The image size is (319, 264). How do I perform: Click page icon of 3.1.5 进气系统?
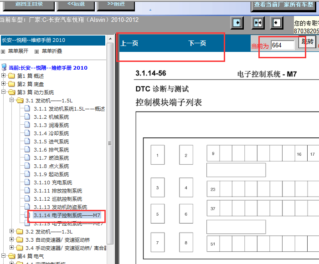coord(27,141)
